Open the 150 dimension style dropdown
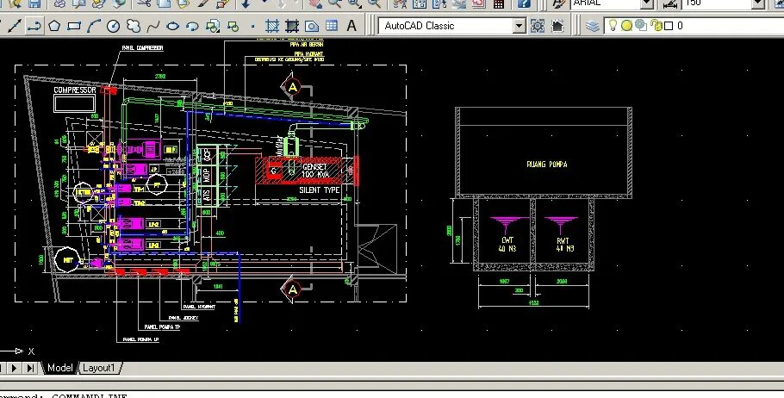 pyautogui.click(x=724, y=3)
